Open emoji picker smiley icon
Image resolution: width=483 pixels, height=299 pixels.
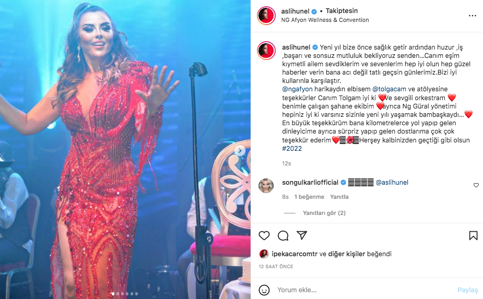(x=264, y=290)
